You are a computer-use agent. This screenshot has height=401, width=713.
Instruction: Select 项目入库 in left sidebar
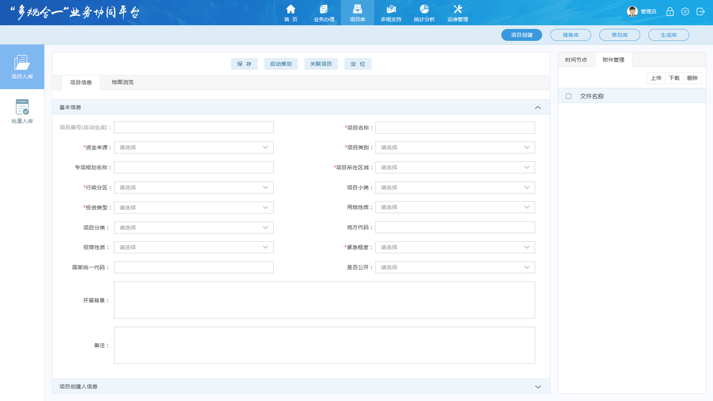point(22,67)
